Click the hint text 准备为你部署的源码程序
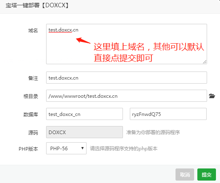 pyautogui.click(x=153, y=132)
